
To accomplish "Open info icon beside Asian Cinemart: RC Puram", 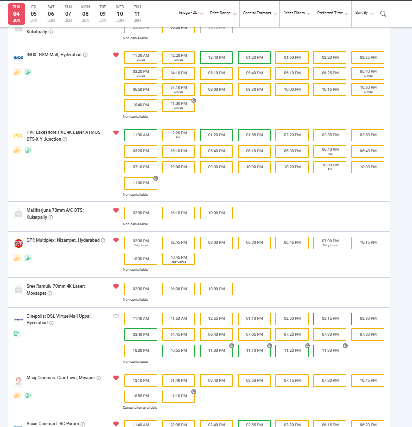I will [83, 424].
